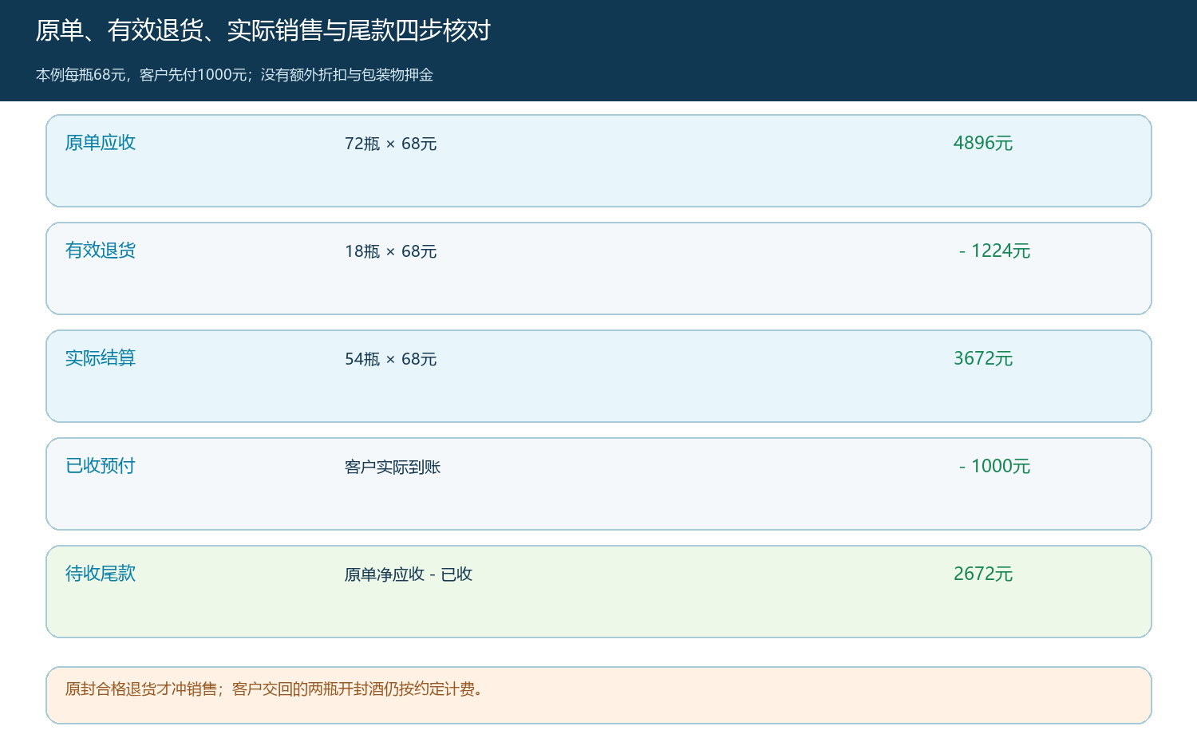Screen dimensions: 1197x734
Task: Click the amount - 1000元
Action: pos(995,466)
